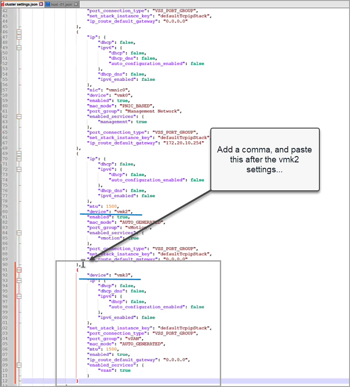Screen dimensions: 350x387
Task: Collapse the enabled_services fold at line 62
Action: pos(19,116)
